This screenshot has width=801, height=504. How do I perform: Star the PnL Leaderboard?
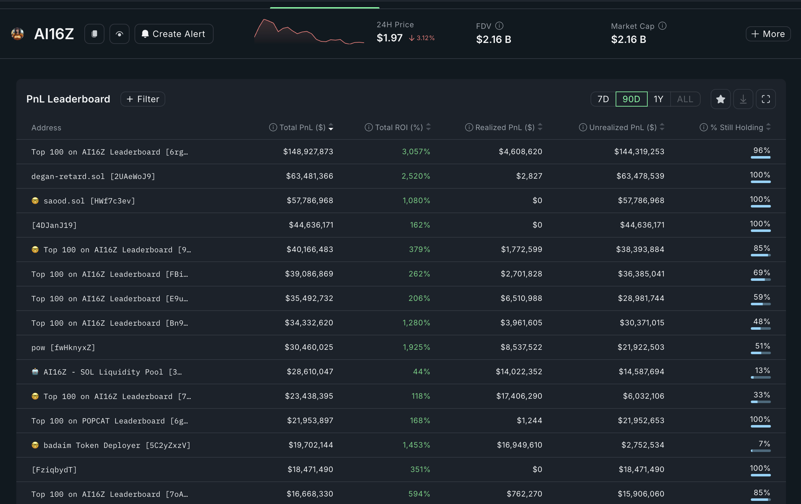pos(720,99)
